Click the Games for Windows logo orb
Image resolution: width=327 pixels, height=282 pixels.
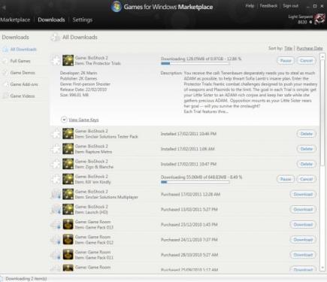pos(117,7)
